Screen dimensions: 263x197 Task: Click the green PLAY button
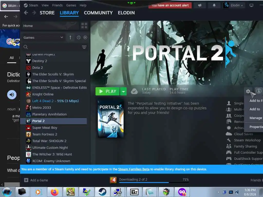coord(107,91)
